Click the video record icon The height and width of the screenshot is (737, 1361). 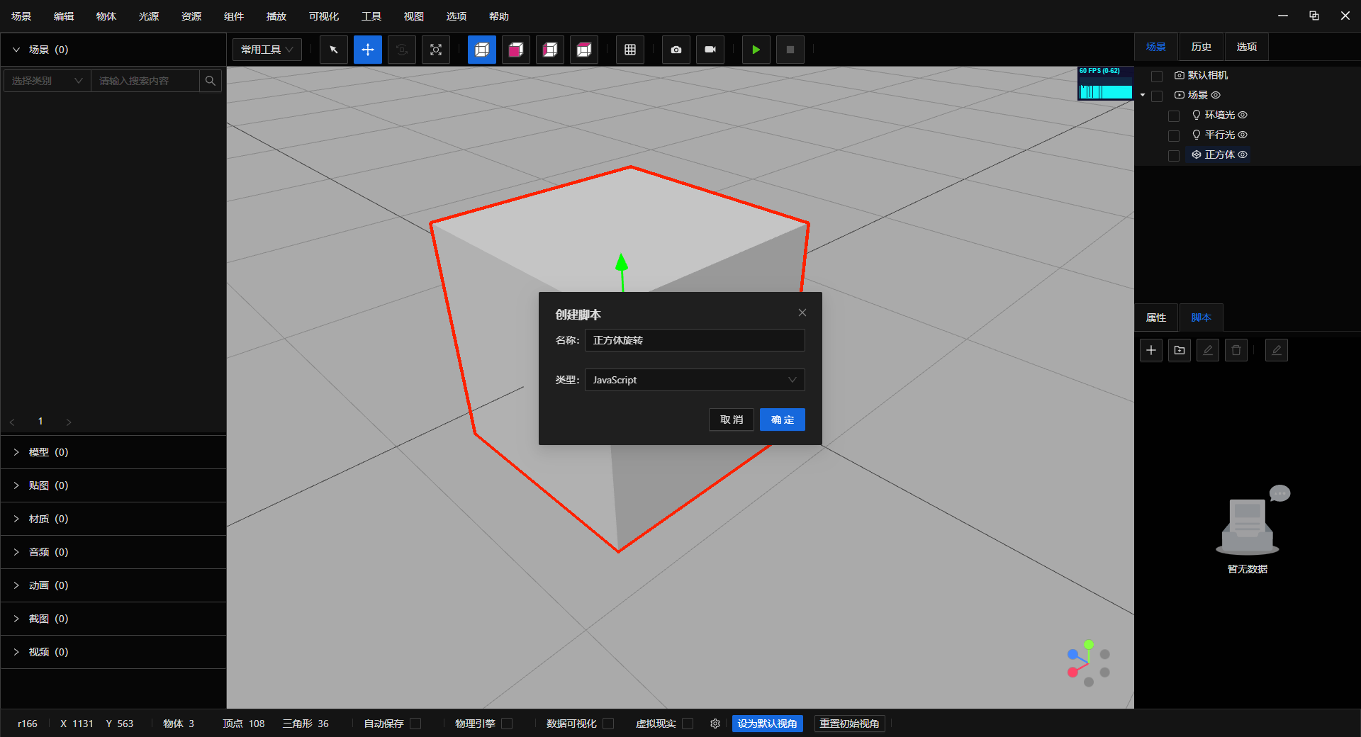pyautogui.click(x=710, y=50)
